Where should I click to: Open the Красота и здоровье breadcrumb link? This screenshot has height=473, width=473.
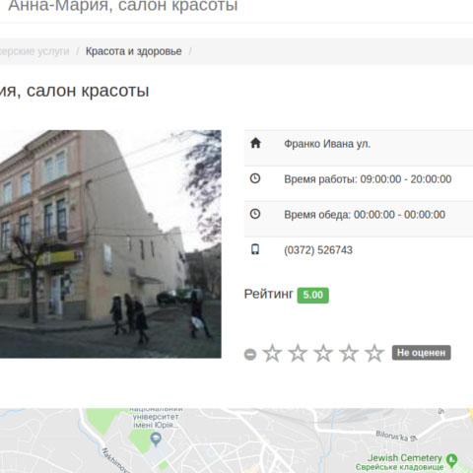point(134,51)
